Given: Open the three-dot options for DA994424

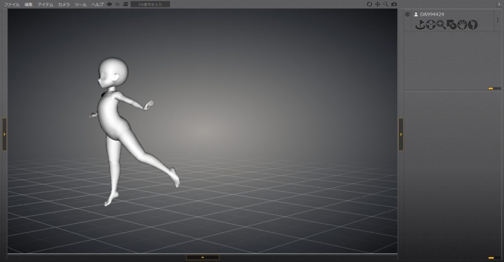Looking at the screenshot, I should click(498, 20).
